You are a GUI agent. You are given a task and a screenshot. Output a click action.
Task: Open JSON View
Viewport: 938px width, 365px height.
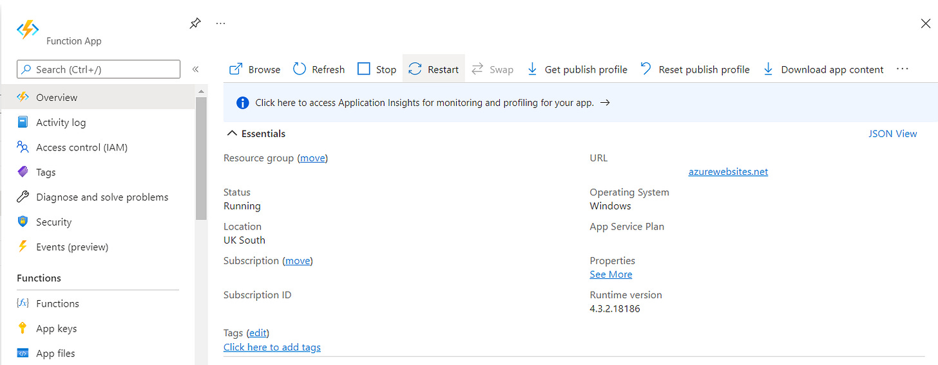click(893, 134)
